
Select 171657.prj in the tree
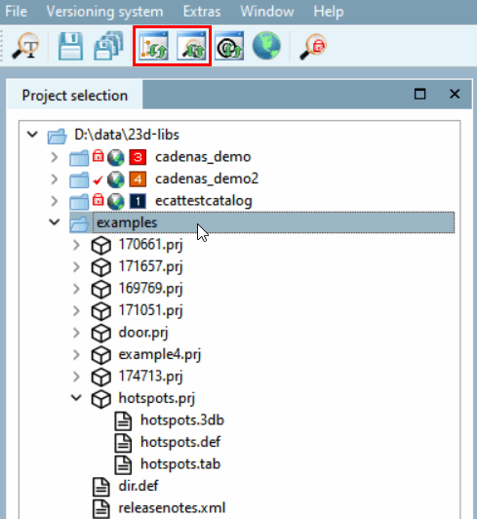pos(150,266)
